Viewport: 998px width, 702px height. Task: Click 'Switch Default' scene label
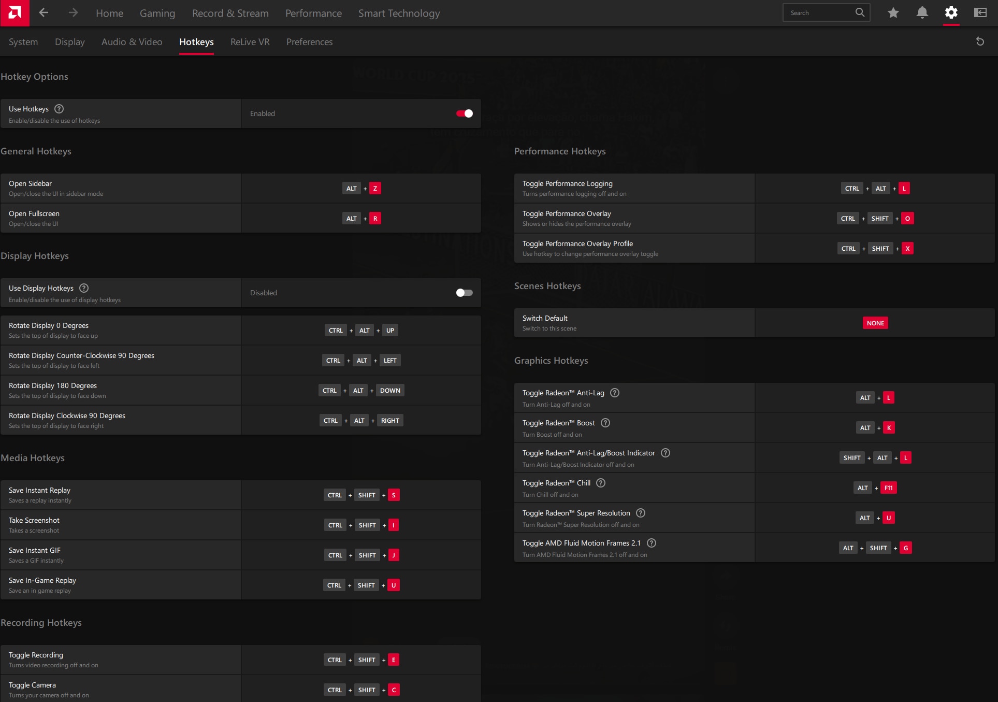coord(545,318)
